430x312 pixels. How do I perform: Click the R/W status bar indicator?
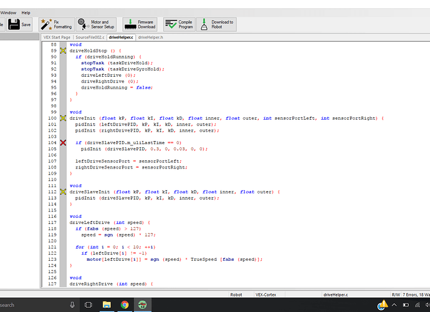pos(396,295)
